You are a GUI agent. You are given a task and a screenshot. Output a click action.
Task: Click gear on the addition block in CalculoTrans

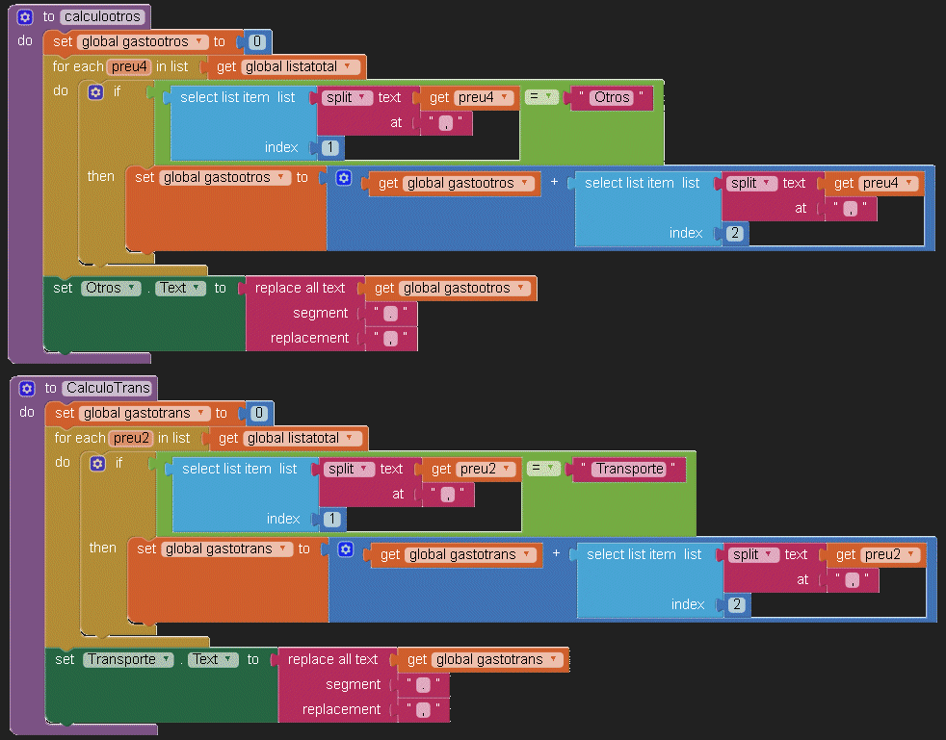(346, 550)
